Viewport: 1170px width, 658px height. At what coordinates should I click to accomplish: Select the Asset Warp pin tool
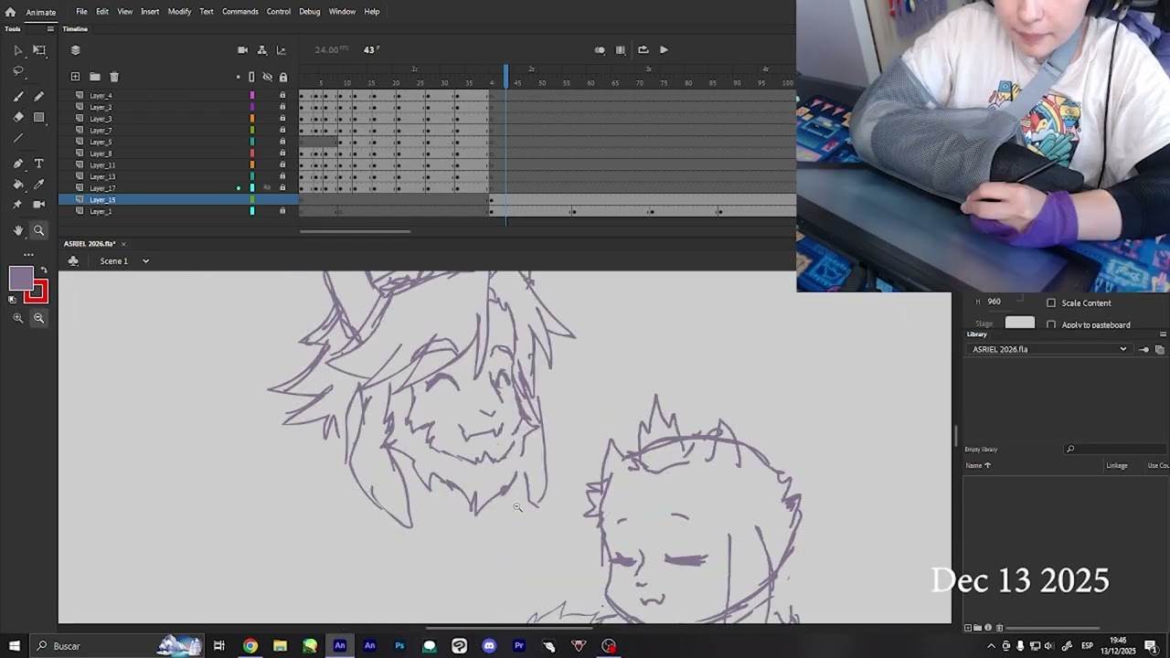18,205
